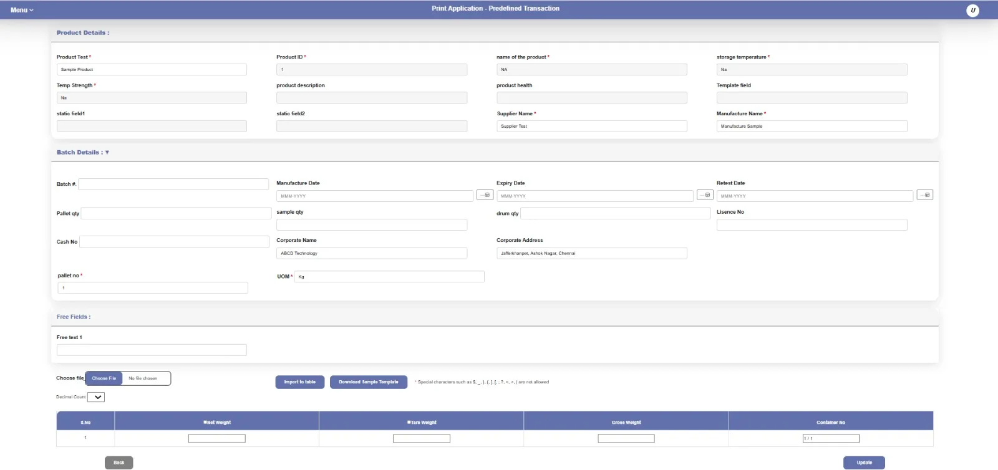
Task: Focus the Manufacture Name field
Action: coord(812,126)
